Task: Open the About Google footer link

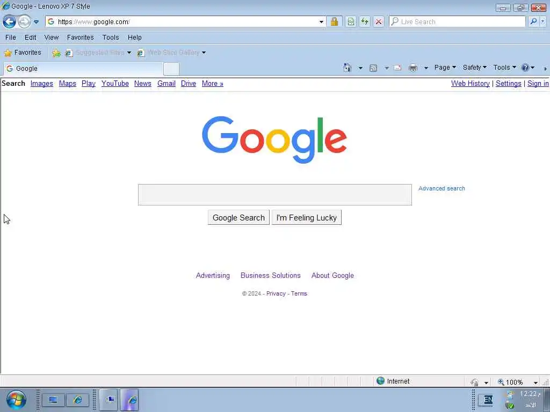Action: point(332,276)
